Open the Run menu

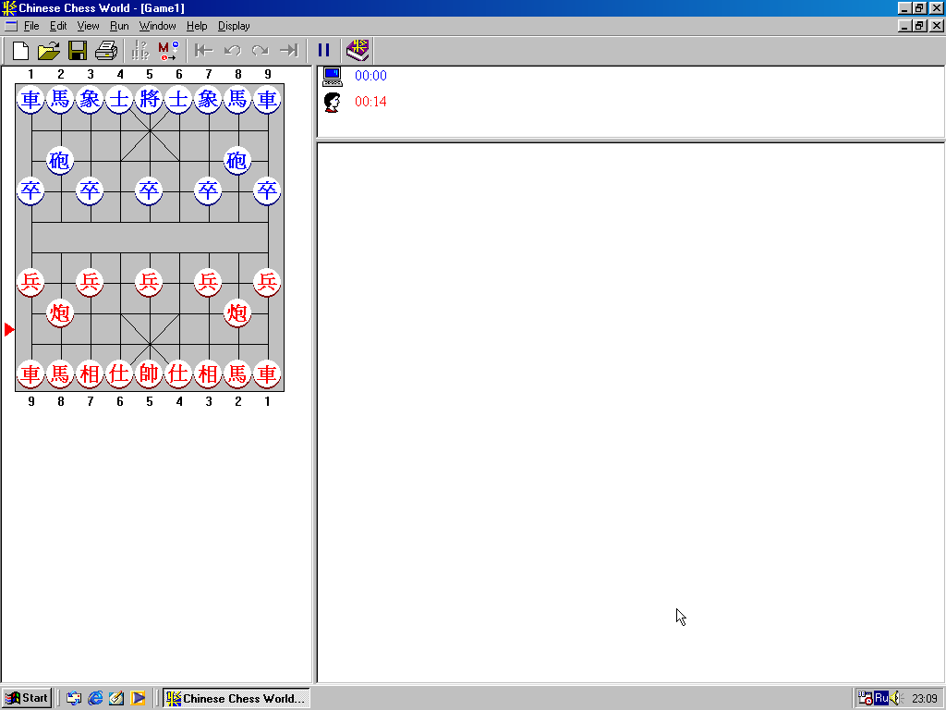(119, 26)
